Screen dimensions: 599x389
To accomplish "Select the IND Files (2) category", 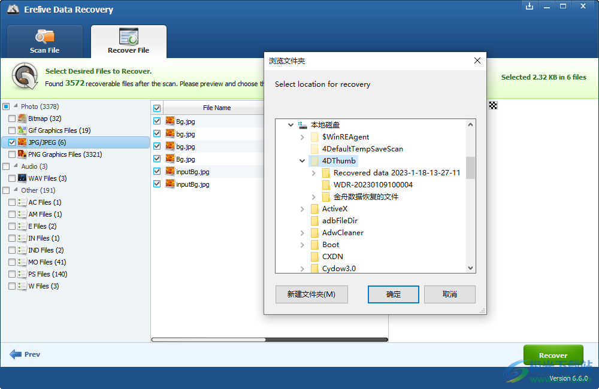I will [46, 250].
